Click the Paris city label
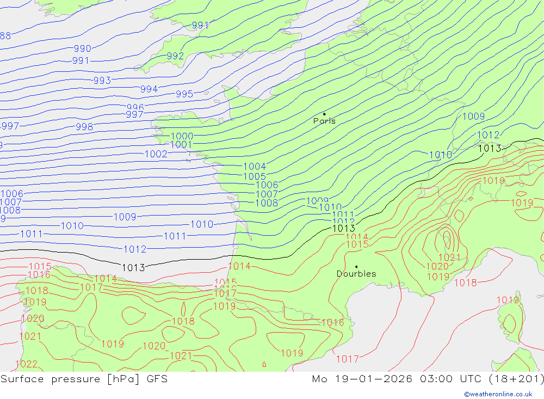Viewport: 544px width, 399px height. [324, 121]
